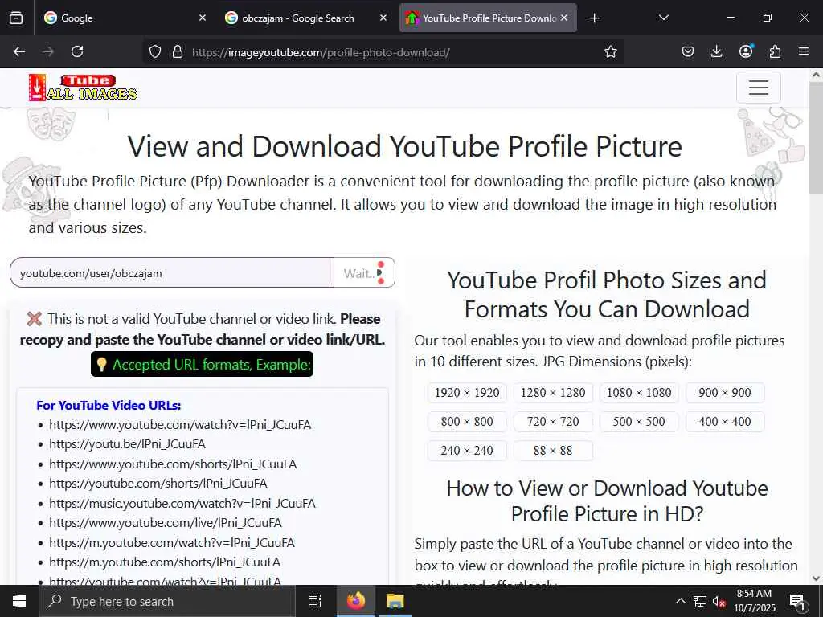Image resolution: width=823 pixels, height=617 pixels.
Task: Click the Firefox taskbar icon
Action: coord(356,601)
